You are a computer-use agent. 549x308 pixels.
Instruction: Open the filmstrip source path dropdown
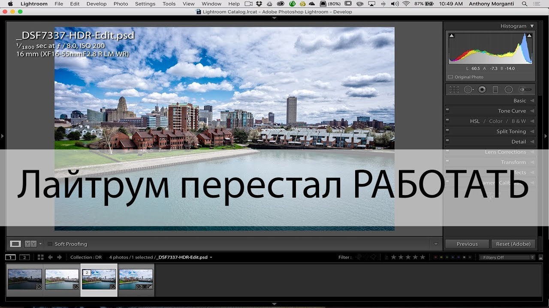point(211,258)
